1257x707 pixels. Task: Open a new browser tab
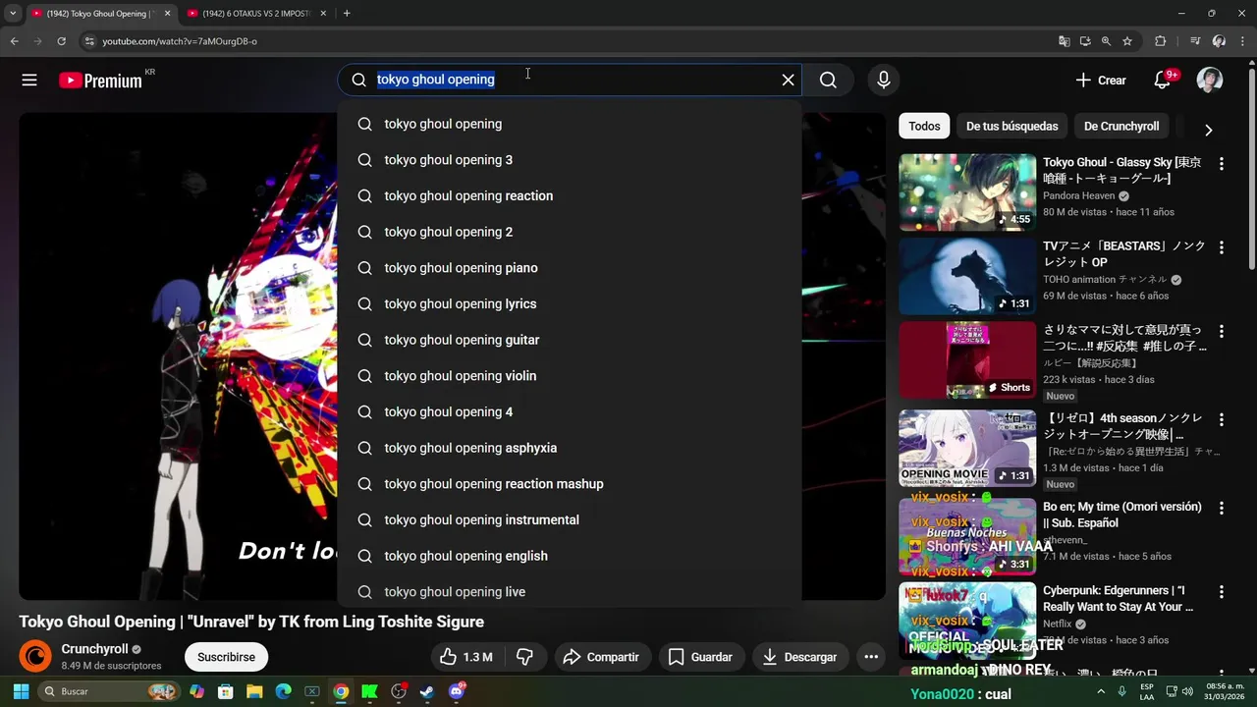[x=347, y=13]
